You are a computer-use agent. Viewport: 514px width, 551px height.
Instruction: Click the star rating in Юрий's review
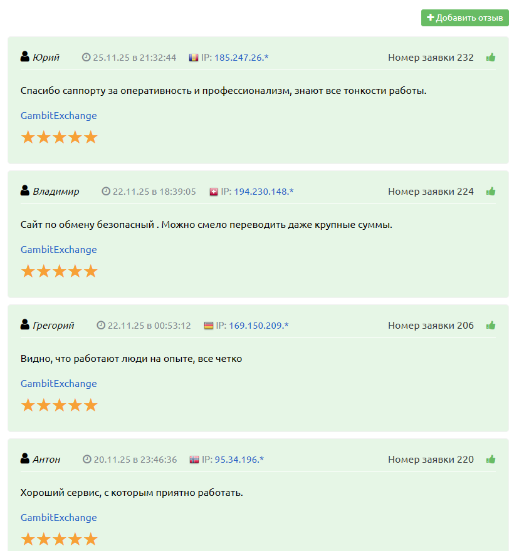[60, 138]
